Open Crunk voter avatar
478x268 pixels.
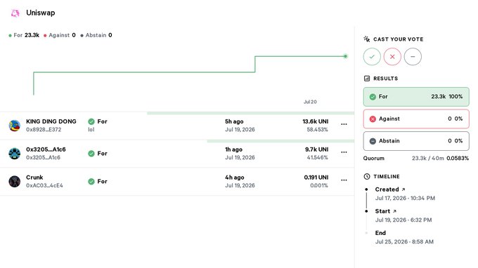pos(14,181)
